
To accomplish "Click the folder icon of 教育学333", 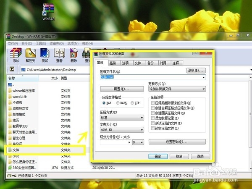I will coord(10,126).
